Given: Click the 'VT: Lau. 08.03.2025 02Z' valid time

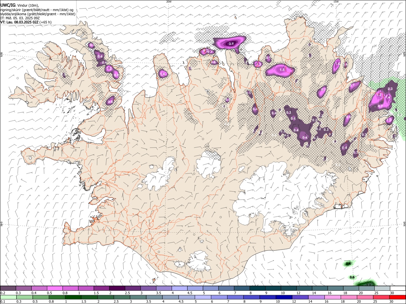Looking at the screenshot, I should pyautogui.click(x=20, y=22).
